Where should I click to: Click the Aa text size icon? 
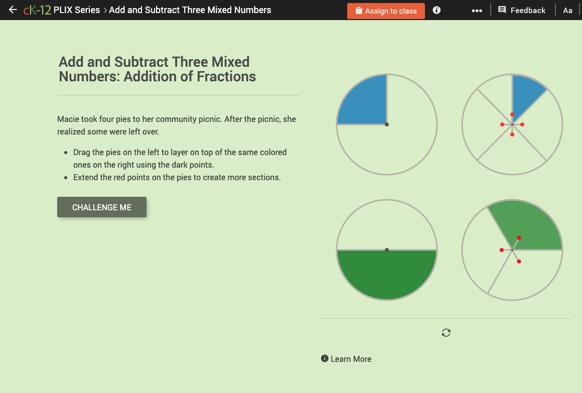pos(567,10)
